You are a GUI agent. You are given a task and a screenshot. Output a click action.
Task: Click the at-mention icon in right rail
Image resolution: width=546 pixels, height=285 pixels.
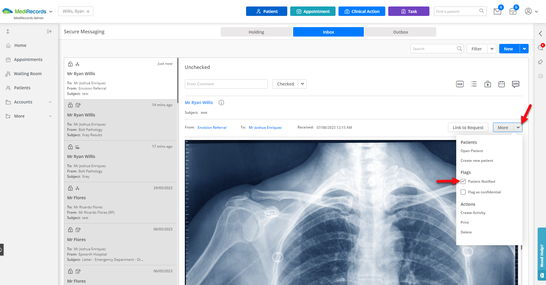tap(540, 76)
